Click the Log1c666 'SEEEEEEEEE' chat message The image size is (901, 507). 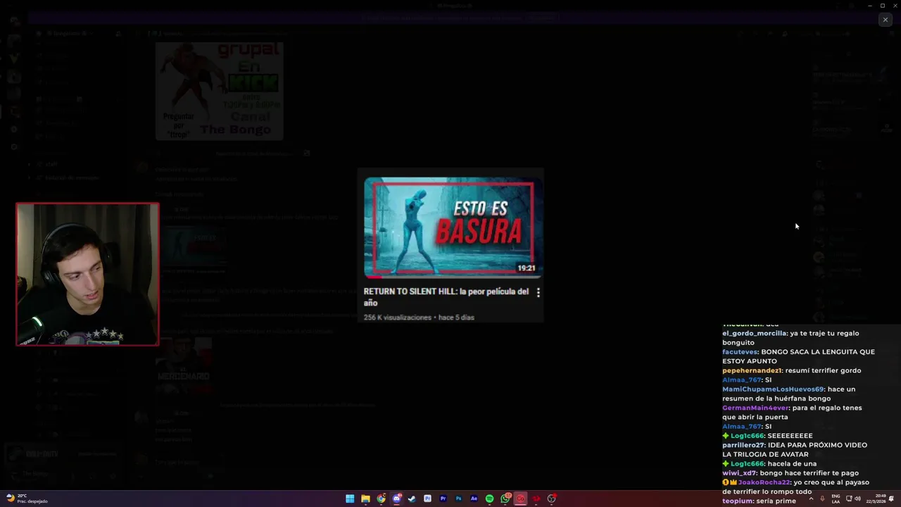(767, 436)
